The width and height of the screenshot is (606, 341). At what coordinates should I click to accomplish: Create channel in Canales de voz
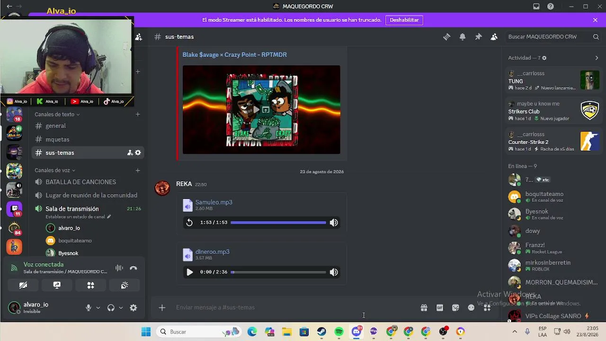click(x=138, y=170)
